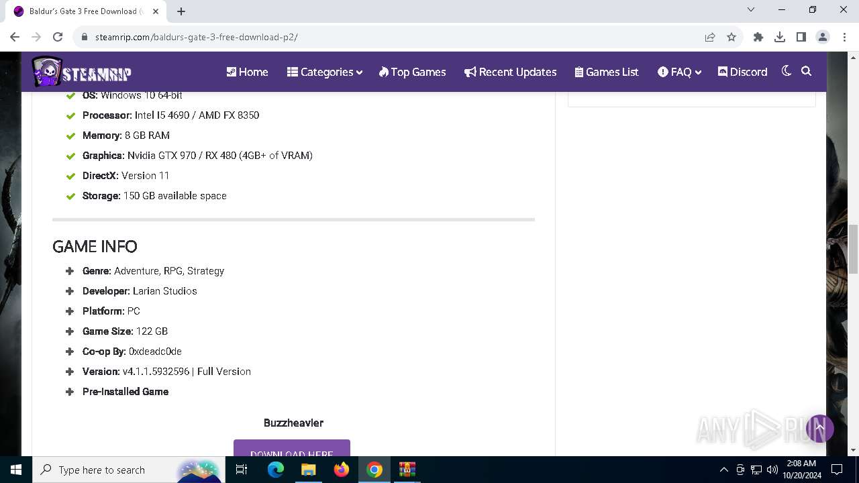Open the Extensions puzzle icon
859x483 pixels.
click(x=758, y=37)
